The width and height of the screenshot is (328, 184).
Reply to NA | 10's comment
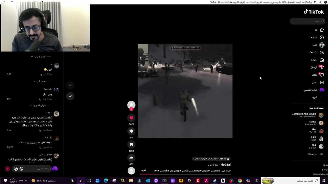click(40, 147)
